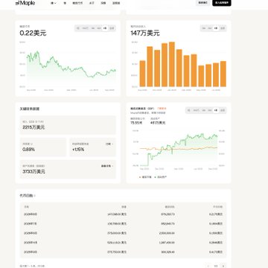Select the highlighted range option above 0.22美元 chart
This screenshot has height=268, width=268.
pos(105,28)
